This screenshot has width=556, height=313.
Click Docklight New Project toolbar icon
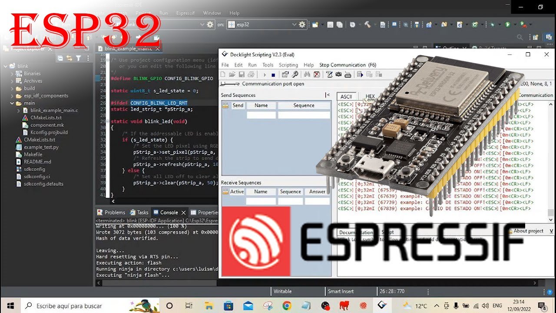(223, 75)
